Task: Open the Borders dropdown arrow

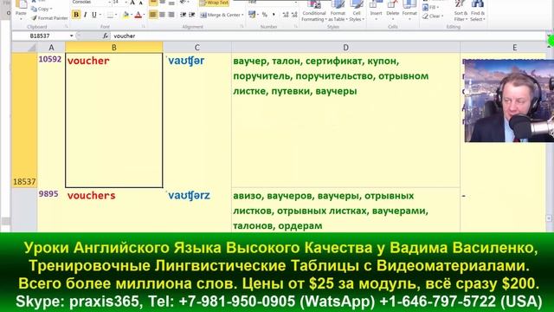Action: (x=117, y=15)
